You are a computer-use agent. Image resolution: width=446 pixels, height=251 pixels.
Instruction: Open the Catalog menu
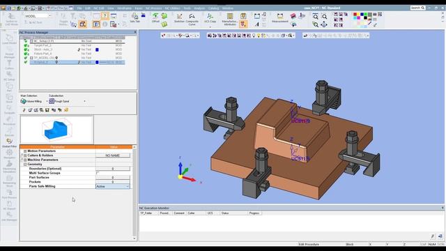(x=213, y=8)
